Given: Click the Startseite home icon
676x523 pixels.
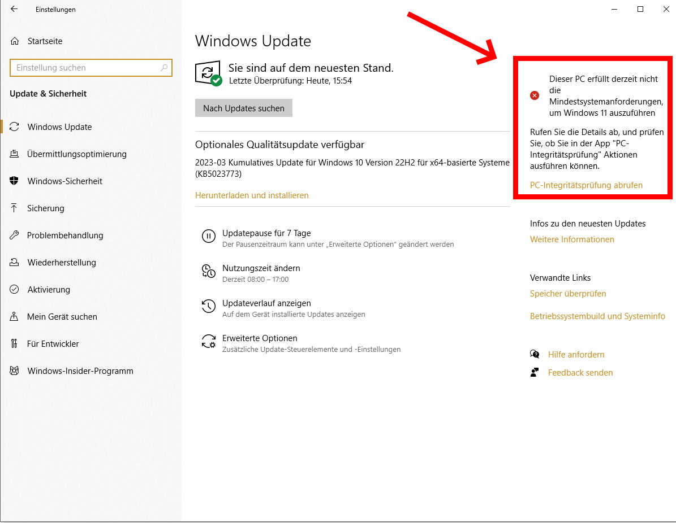Looking at the screenshot, I should click(15, 41).
